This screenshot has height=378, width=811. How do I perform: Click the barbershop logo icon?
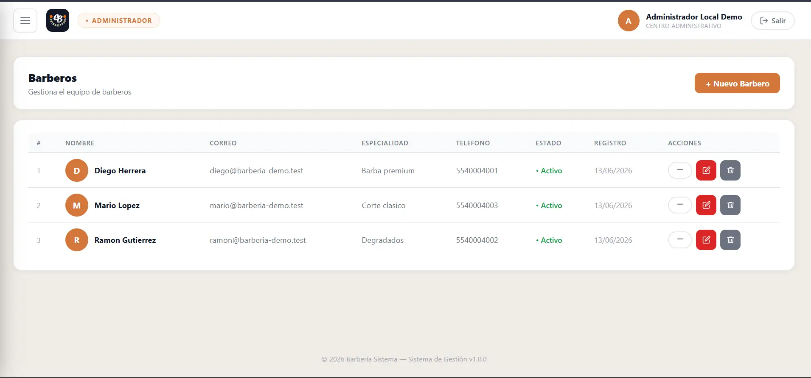(58, 20)
